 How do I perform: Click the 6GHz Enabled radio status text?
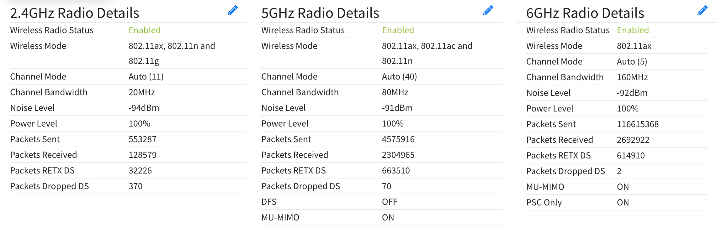coord(633,30)
